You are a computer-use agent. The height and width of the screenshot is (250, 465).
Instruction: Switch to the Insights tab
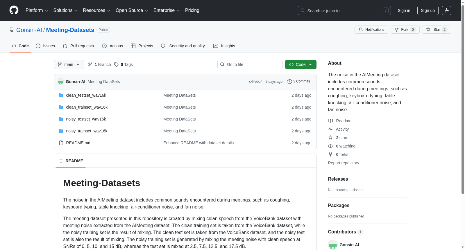pyautogui.click(x=224, y=46)
